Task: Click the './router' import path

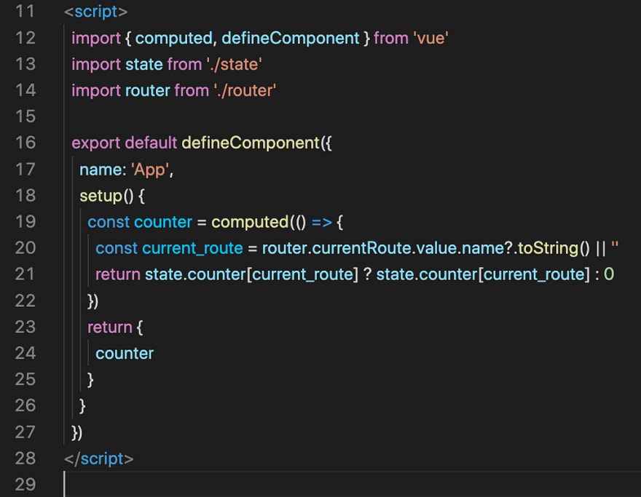Action: tap(245, 90)
